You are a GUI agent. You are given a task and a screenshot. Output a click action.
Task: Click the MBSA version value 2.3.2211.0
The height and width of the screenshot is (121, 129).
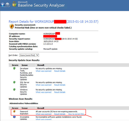(48, 44)
